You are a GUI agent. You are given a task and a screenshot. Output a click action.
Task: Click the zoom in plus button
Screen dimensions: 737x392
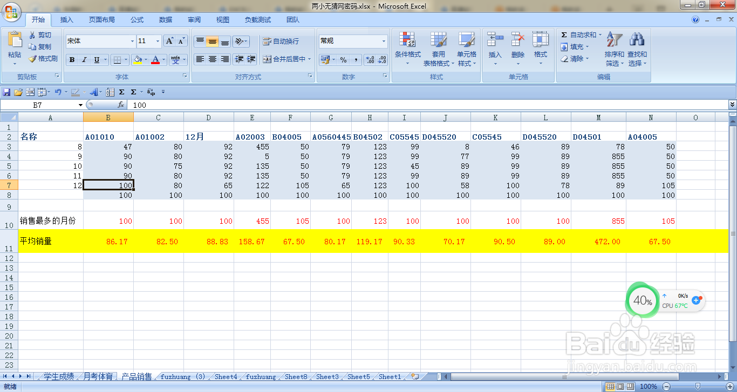tap(731, 387)
